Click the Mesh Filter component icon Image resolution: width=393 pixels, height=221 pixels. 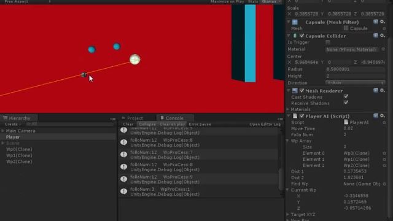click(x=295, y=22)
